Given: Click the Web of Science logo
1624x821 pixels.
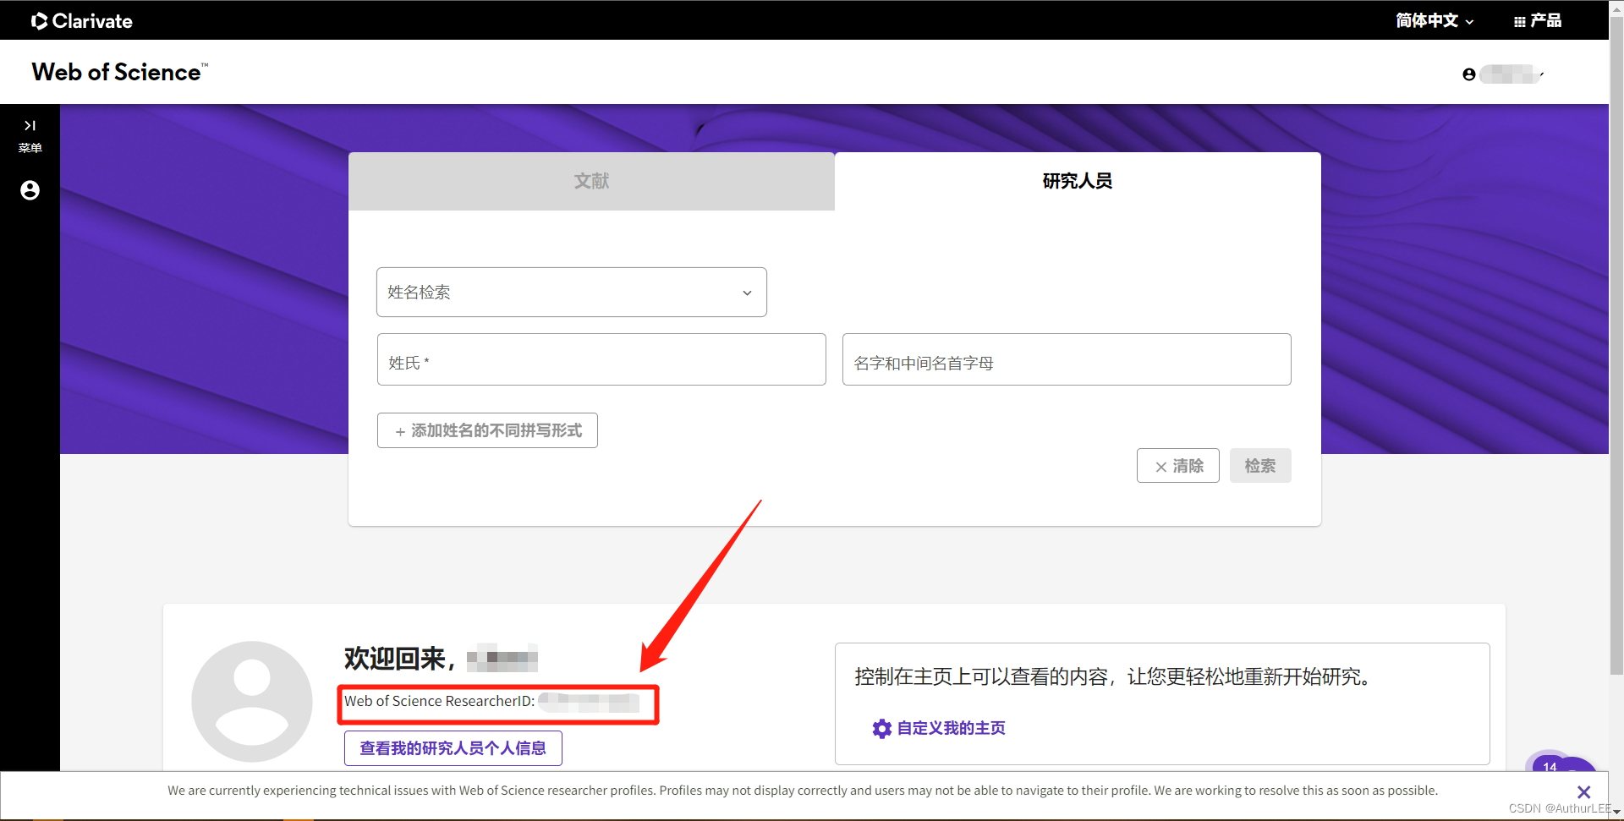Looking at the screenshot, I should pyautogui.click(x=118, y=71).
